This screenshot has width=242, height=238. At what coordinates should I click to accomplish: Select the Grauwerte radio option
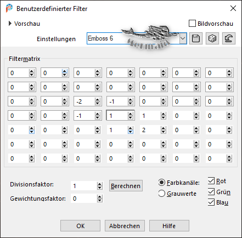coord(162,194)
